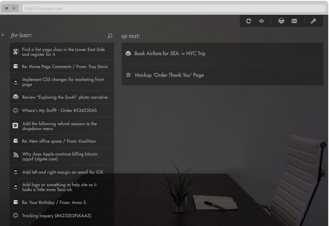Open settings with the wrench icon
Image resolution: width=329 pixels, height=226 pixels.
pos(313,21)
